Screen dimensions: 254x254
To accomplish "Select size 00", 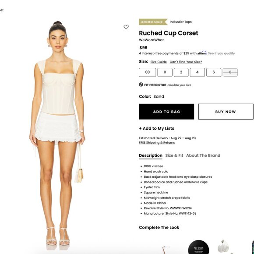I will [147, 72].
